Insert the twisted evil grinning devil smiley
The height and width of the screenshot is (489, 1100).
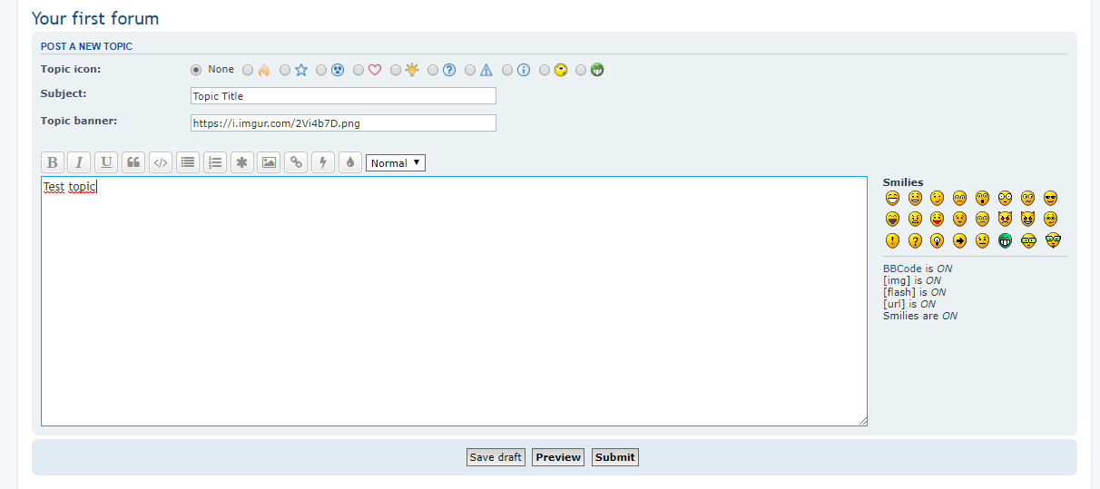(x=1028, y=219)
